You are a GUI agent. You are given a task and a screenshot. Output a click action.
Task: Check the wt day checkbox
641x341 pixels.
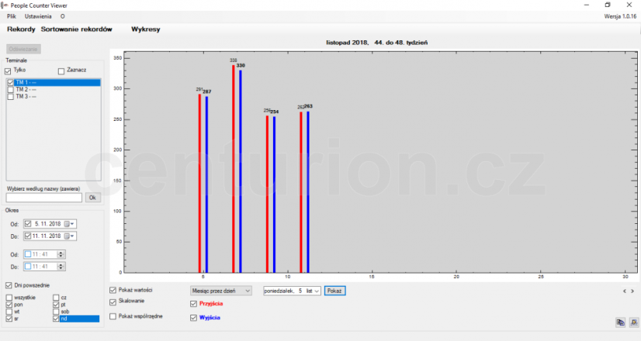9,312
